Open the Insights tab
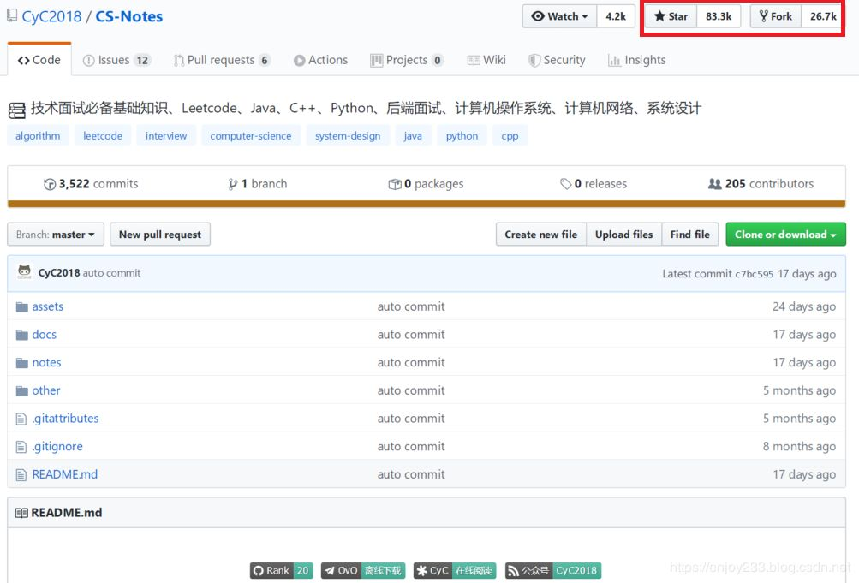Image resolution: width=859 pixels, height=583 pixels. pyautogui.click(x=636, y=60)
